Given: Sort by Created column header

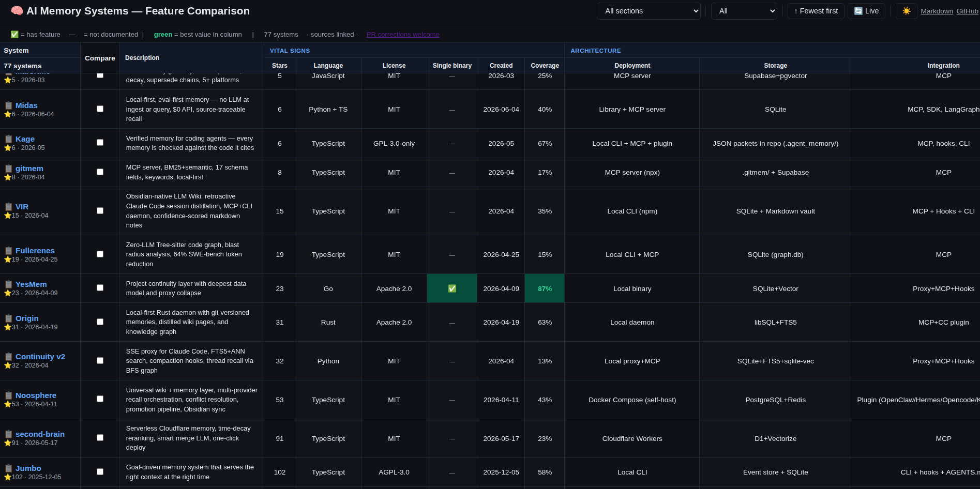Looking at the screenshot, I should tap(501, 66).
